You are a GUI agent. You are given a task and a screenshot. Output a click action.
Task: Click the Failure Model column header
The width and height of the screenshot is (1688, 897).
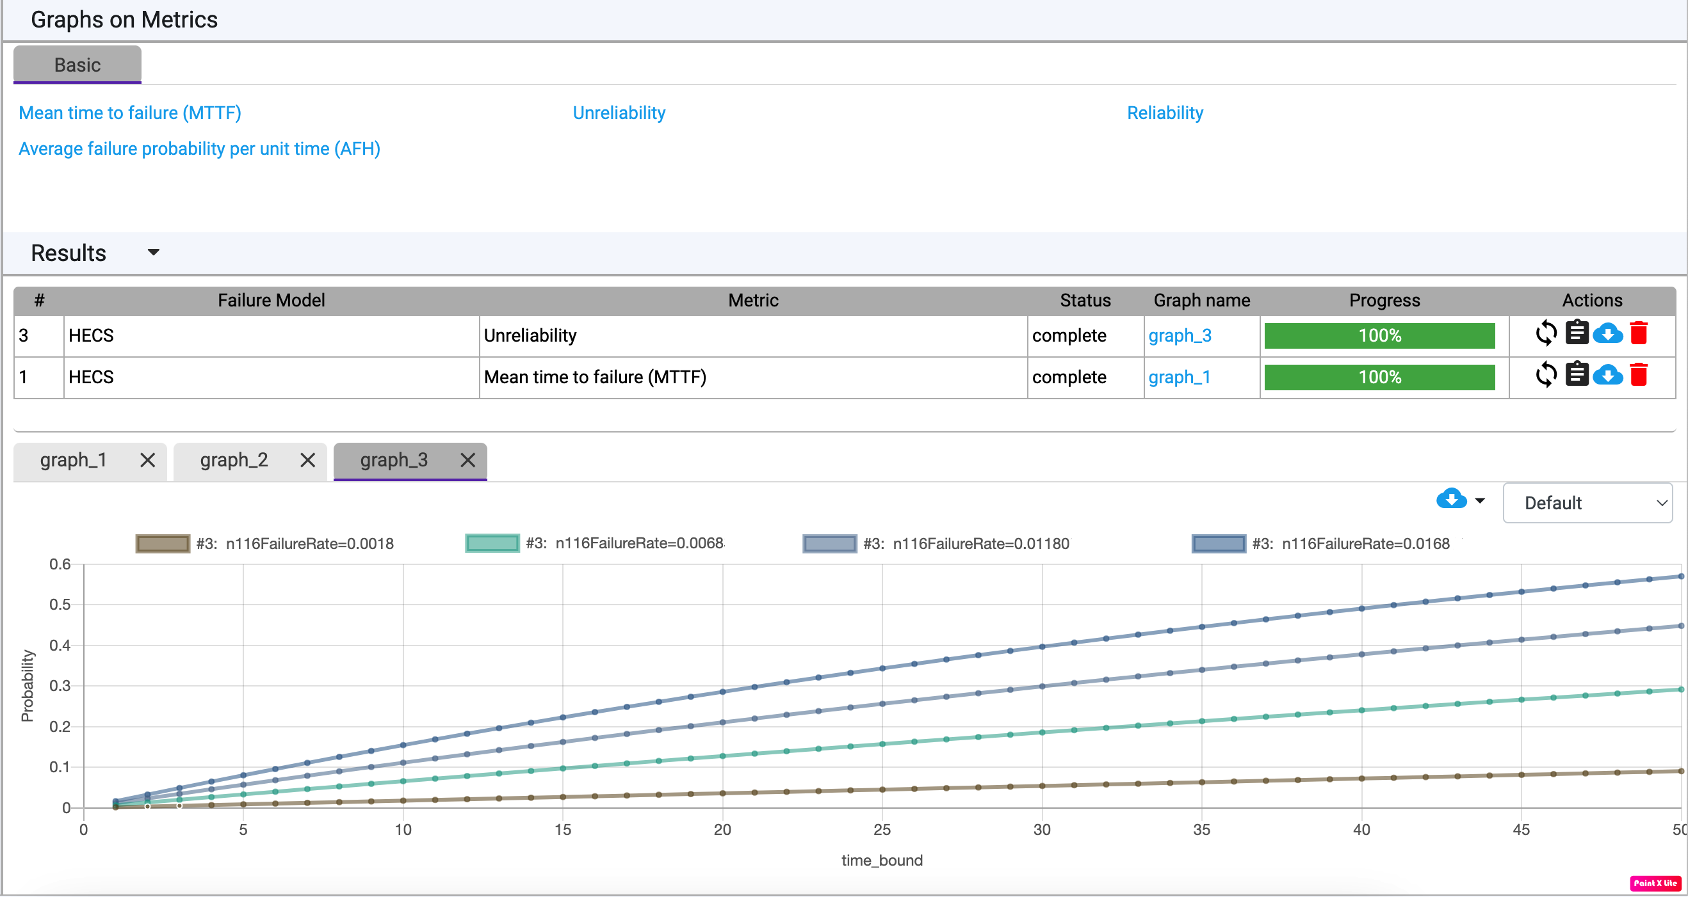pos(272,301)
